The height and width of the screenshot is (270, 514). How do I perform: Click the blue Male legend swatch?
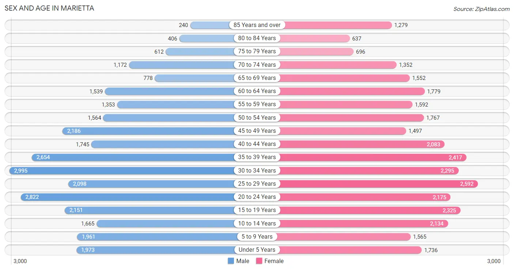pos(231,261)
